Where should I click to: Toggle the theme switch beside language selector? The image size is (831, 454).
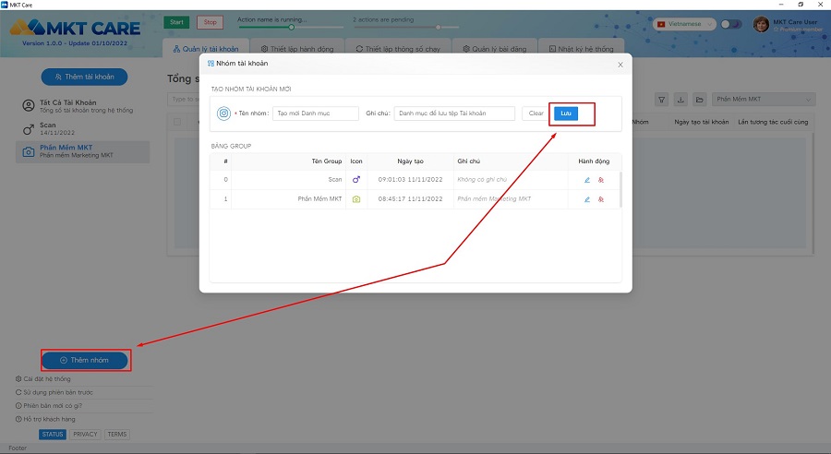tap(731, 24)
